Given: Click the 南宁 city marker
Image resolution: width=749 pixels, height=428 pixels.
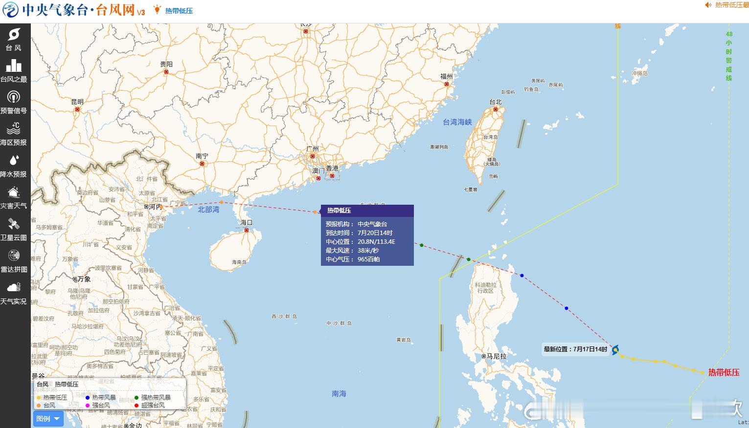Looking at the screenshot, I should (x=202, y=164).
